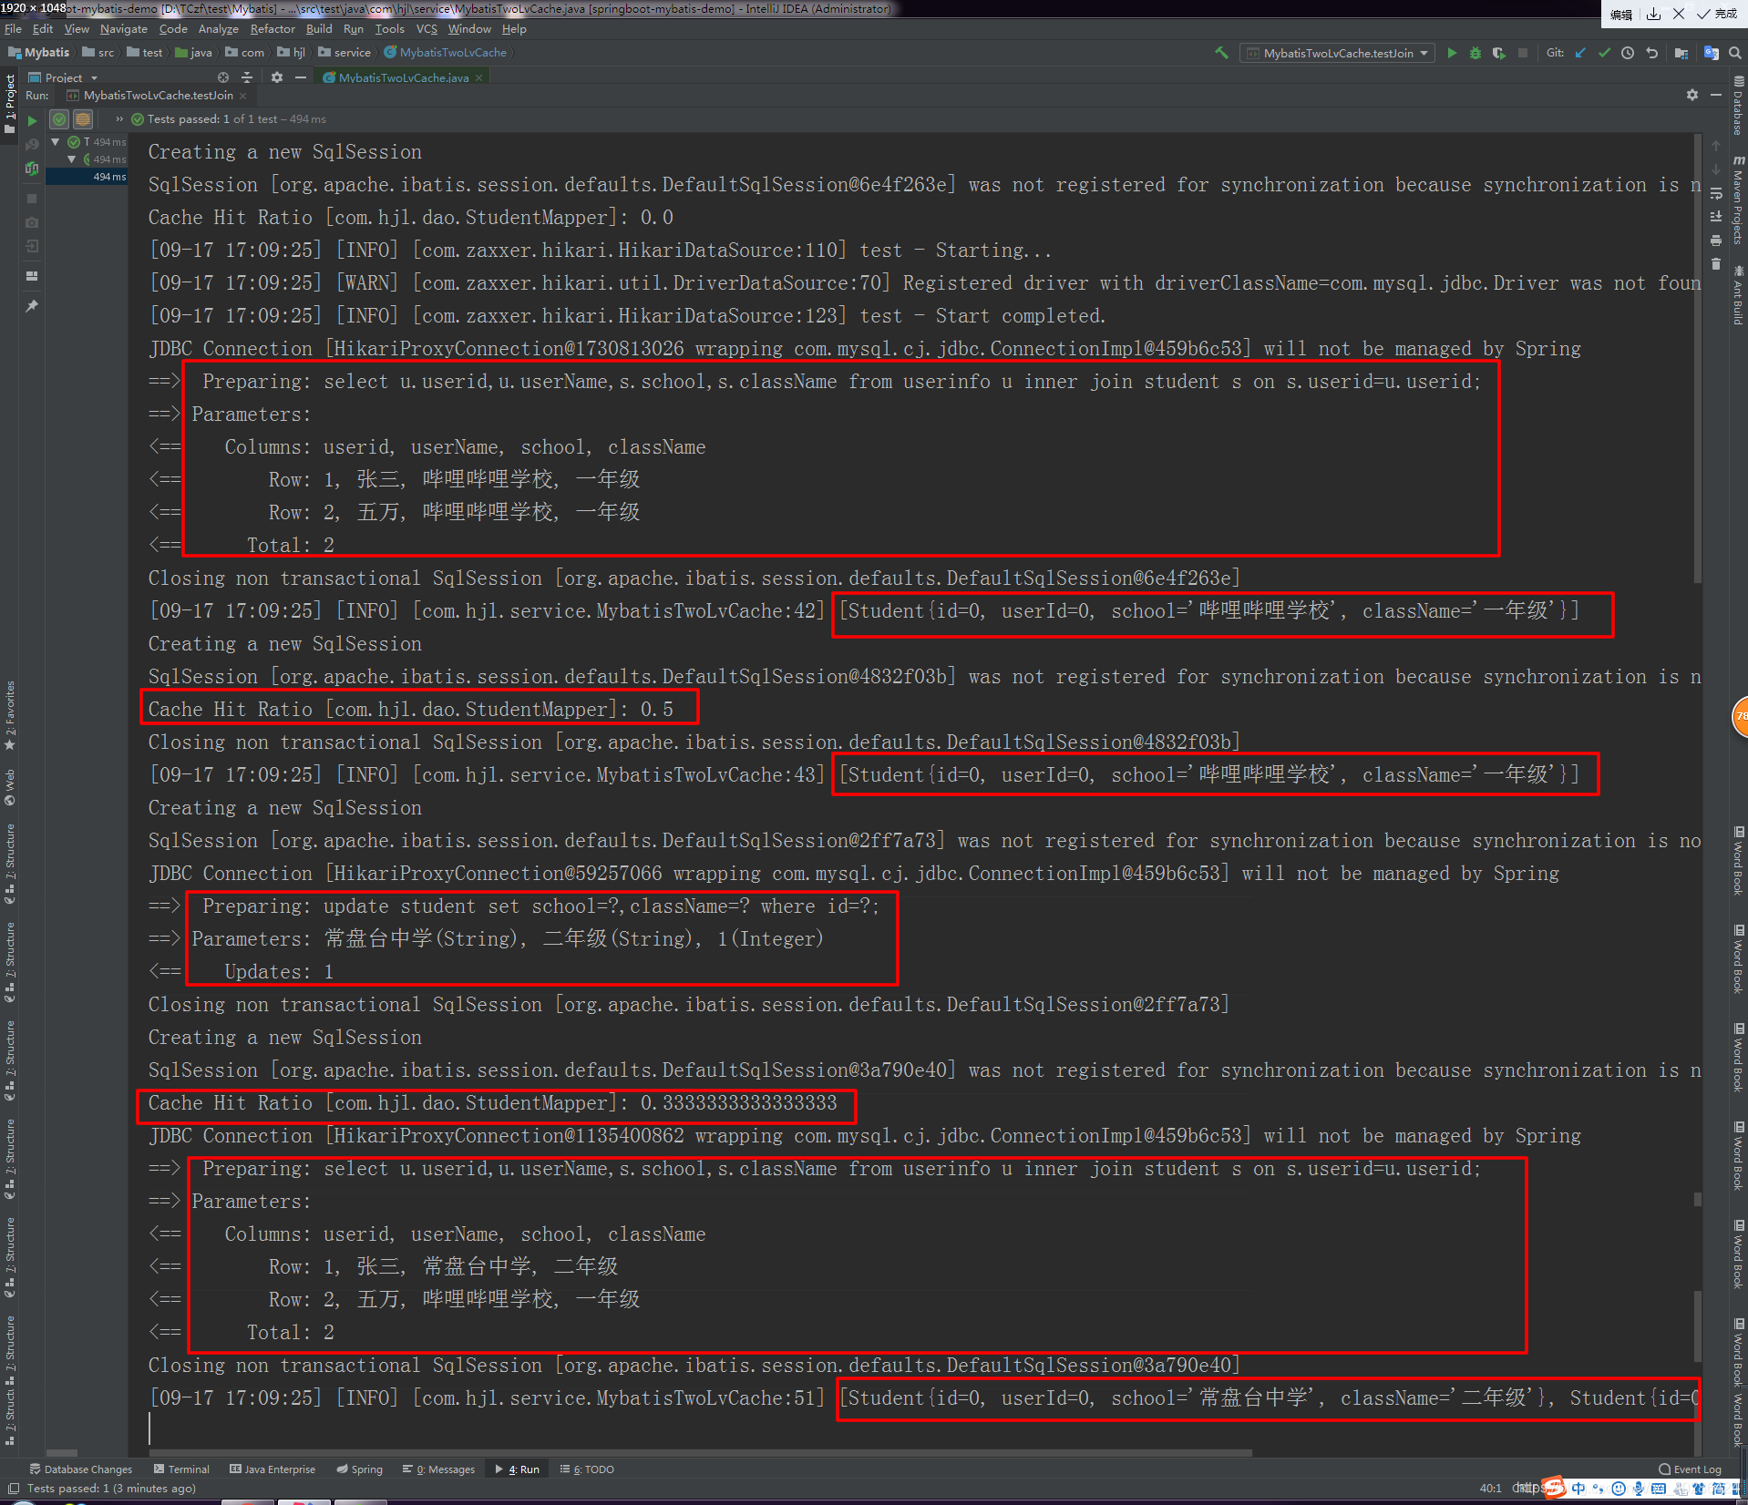Toggle soft-wrap in the console output
This screenshot has height=1505, width=1748.
coord(1716,193)
